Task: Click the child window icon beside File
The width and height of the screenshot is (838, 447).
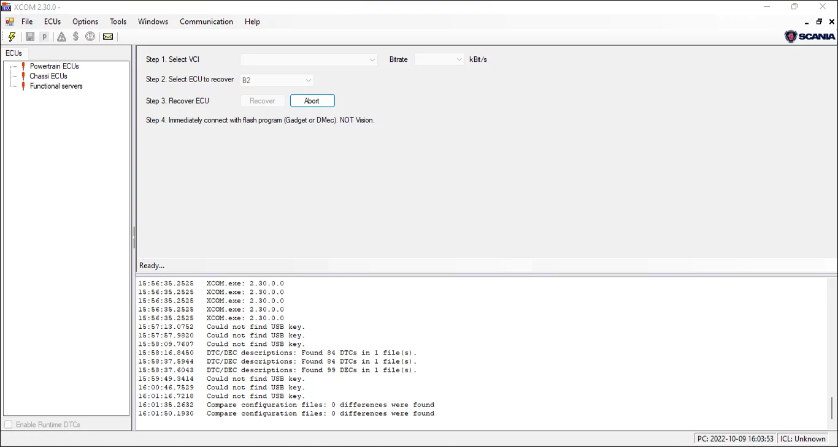Action: click(x=10, y=21)
